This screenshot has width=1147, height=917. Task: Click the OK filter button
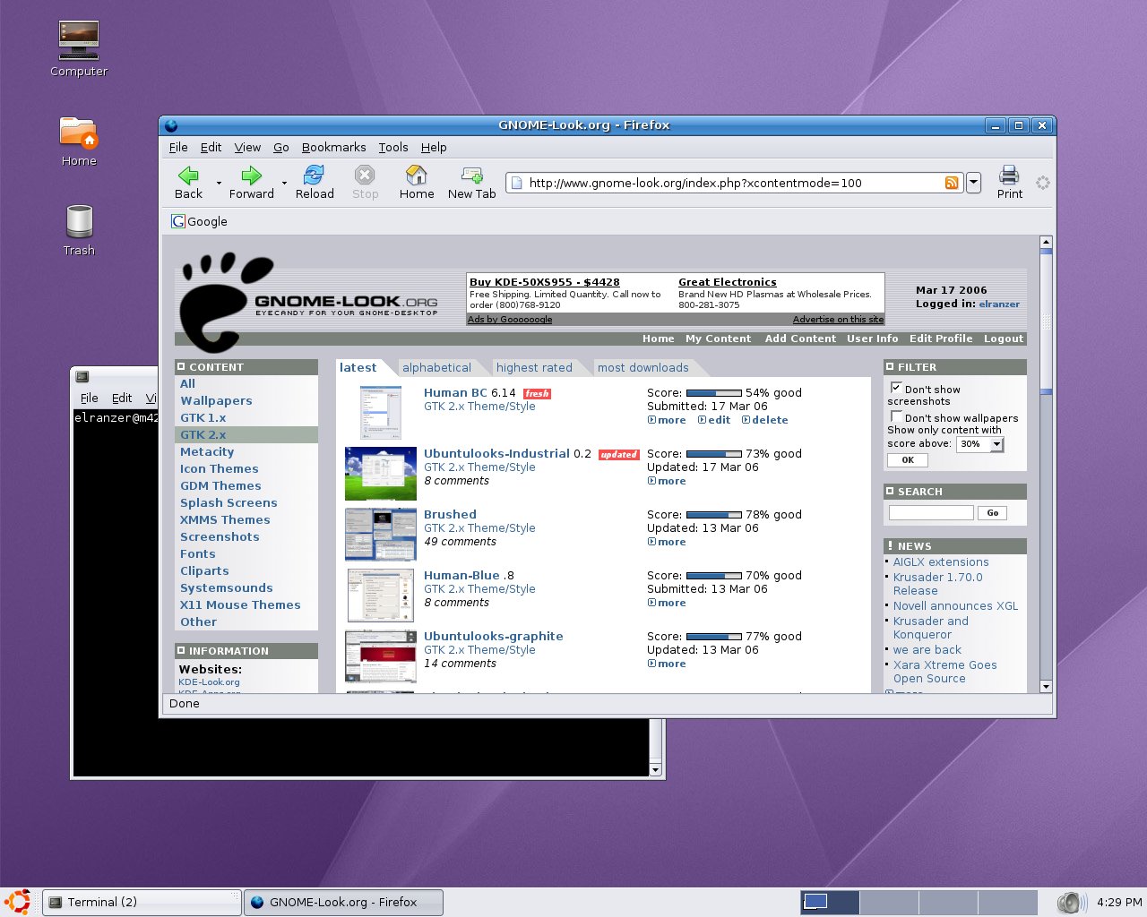pyautogui.click(x=908, y=460)
